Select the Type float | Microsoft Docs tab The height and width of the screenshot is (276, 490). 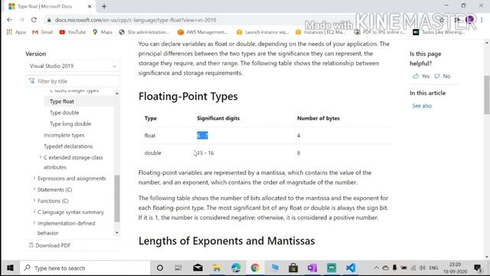pos(48,6)
